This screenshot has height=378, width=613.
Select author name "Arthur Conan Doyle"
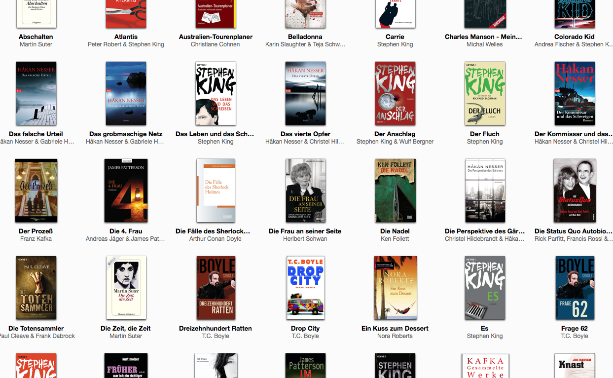point(216,239)
